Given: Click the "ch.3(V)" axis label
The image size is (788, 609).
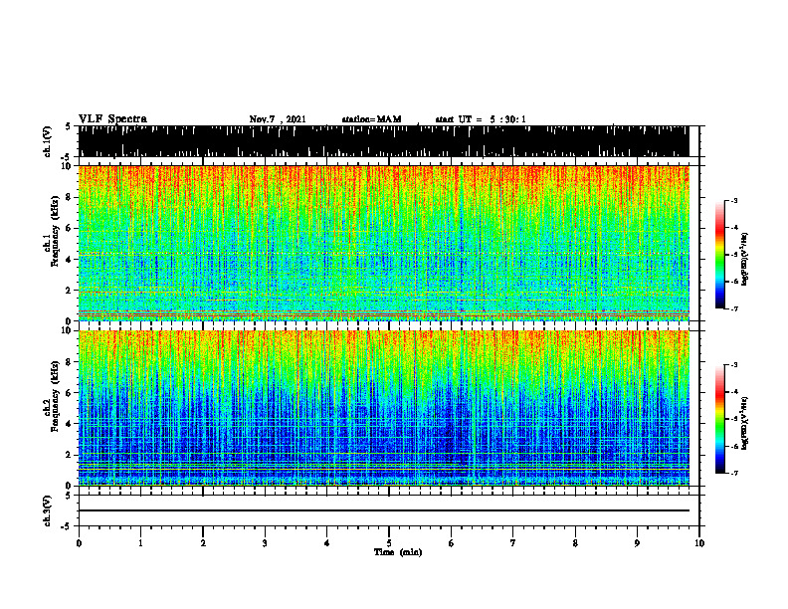Looking at the screenshot, I should click(48, 510).
